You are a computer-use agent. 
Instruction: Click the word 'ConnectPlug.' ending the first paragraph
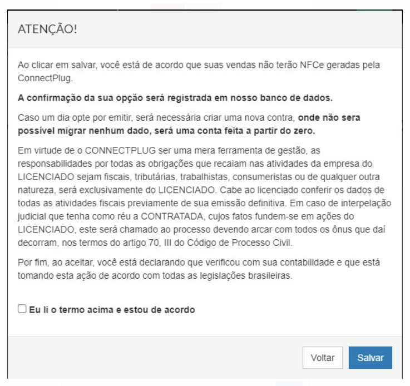point(45,78)
